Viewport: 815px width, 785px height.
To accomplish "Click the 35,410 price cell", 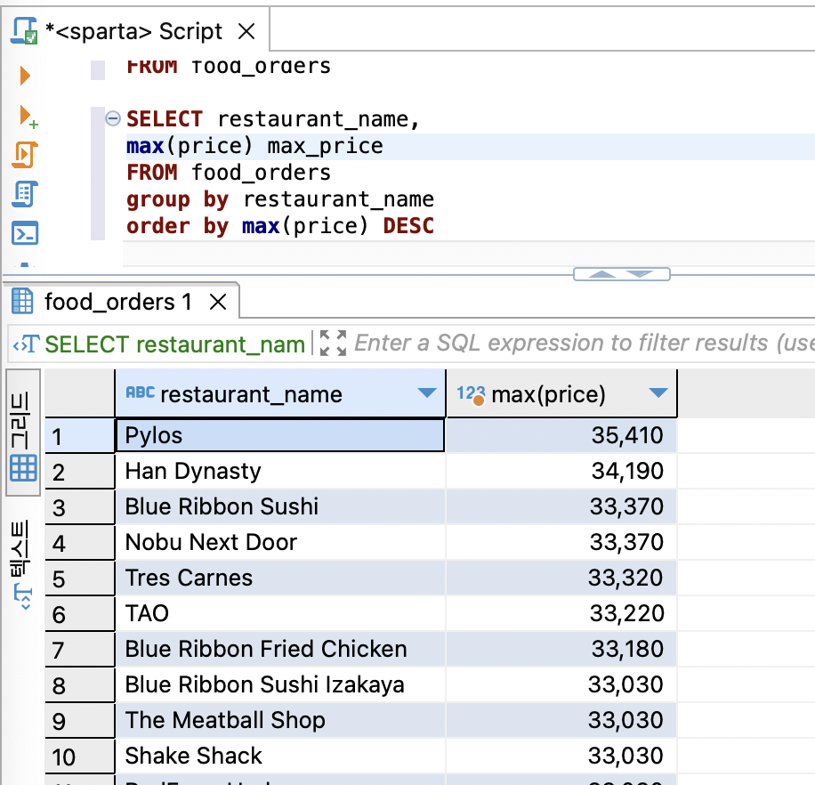I will click(x=561, y=435).
